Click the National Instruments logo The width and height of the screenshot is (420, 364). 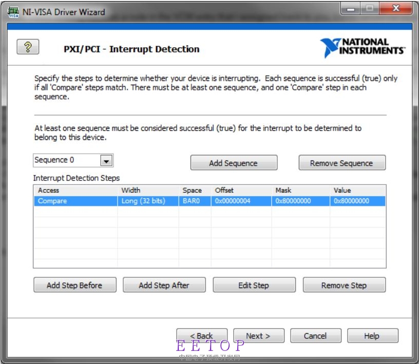coord(362,48)
